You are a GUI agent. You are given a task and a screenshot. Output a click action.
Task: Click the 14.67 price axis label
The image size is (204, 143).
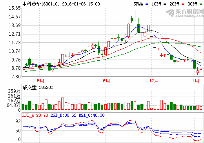(x=15, y=17)
